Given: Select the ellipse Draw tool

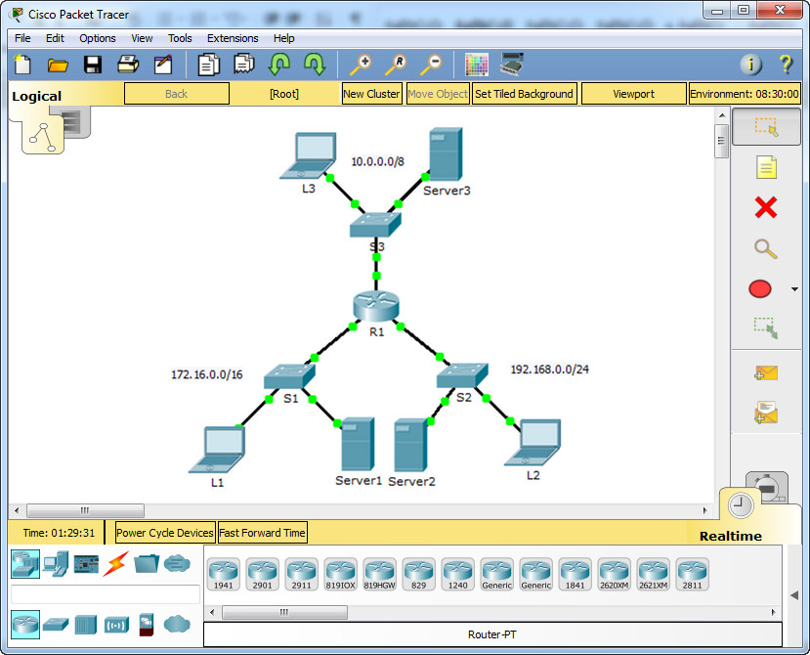Looking at the screenshot, I should coord(759,288).
